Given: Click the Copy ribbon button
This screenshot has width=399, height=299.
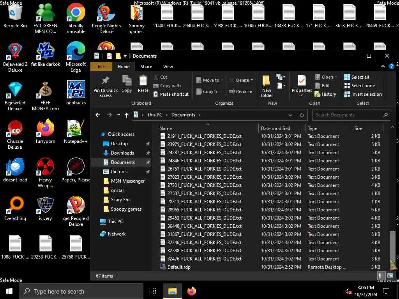Looking at the screenshot, I should click(127, 84).
